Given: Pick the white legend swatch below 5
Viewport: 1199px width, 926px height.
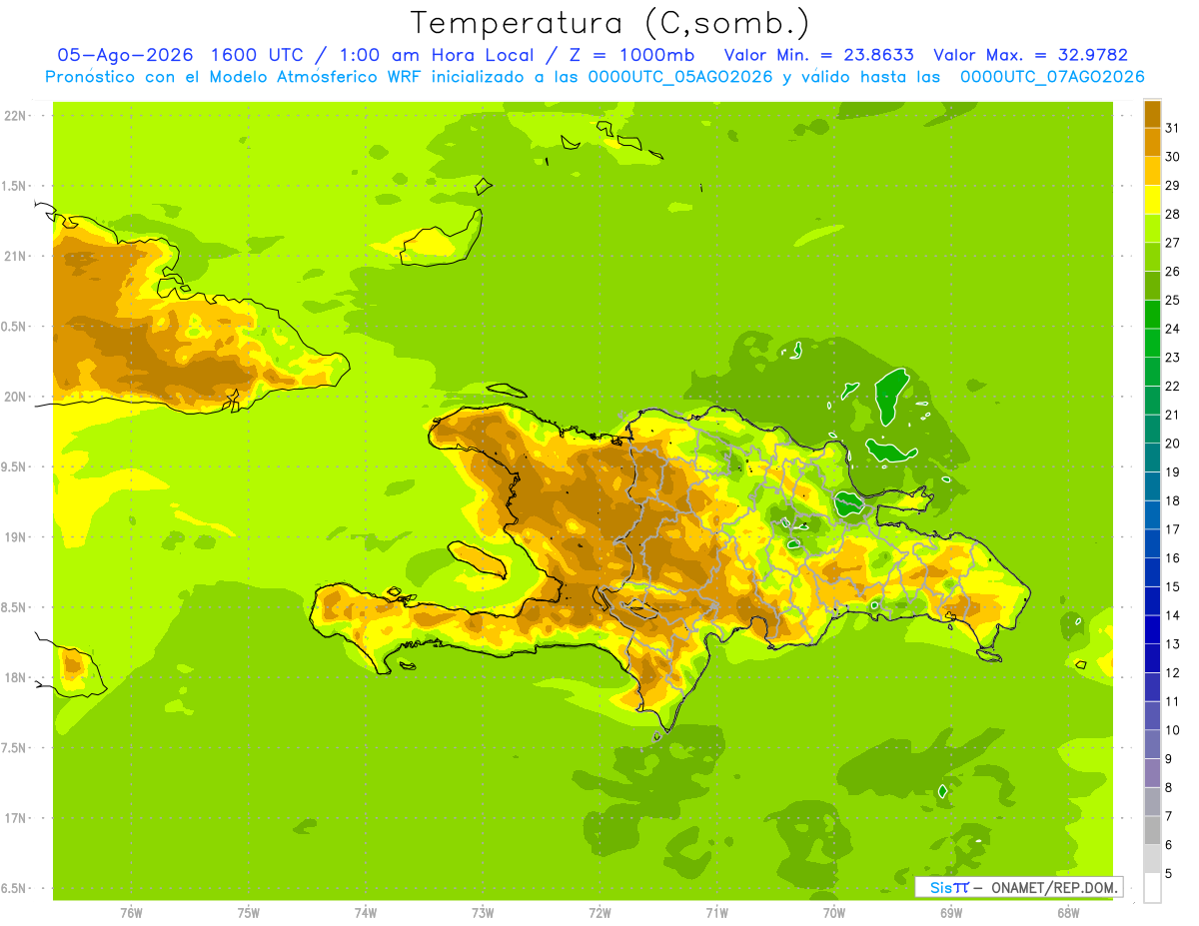Looking at the screenshot, I should click(x=1152, y=887).
